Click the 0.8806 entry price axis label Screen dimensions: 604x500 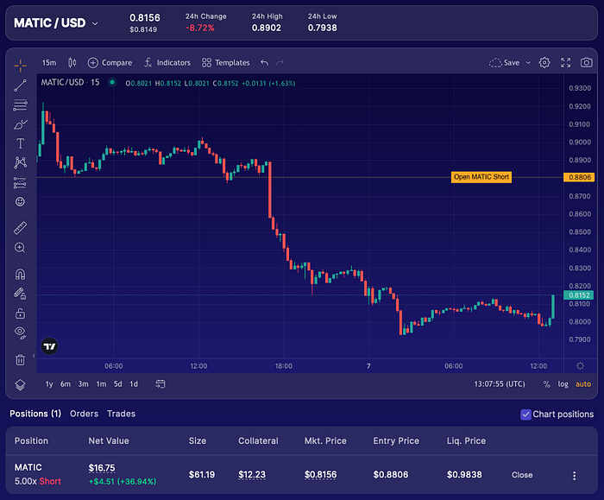[x=579, y=177]
